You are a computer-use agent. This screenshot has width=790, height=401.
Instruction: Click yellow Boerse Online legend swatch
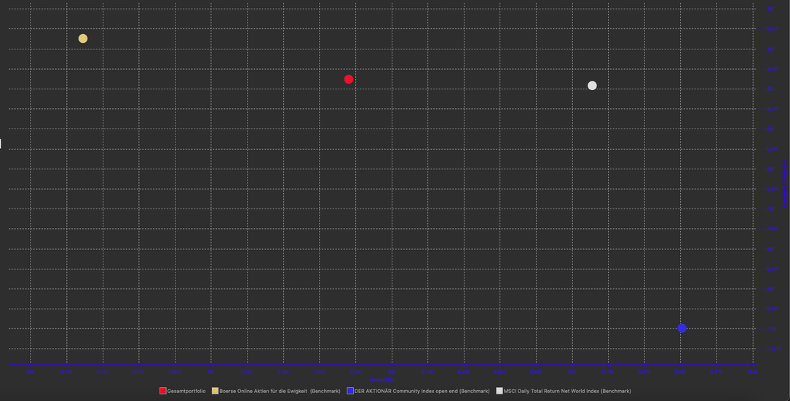215,391
